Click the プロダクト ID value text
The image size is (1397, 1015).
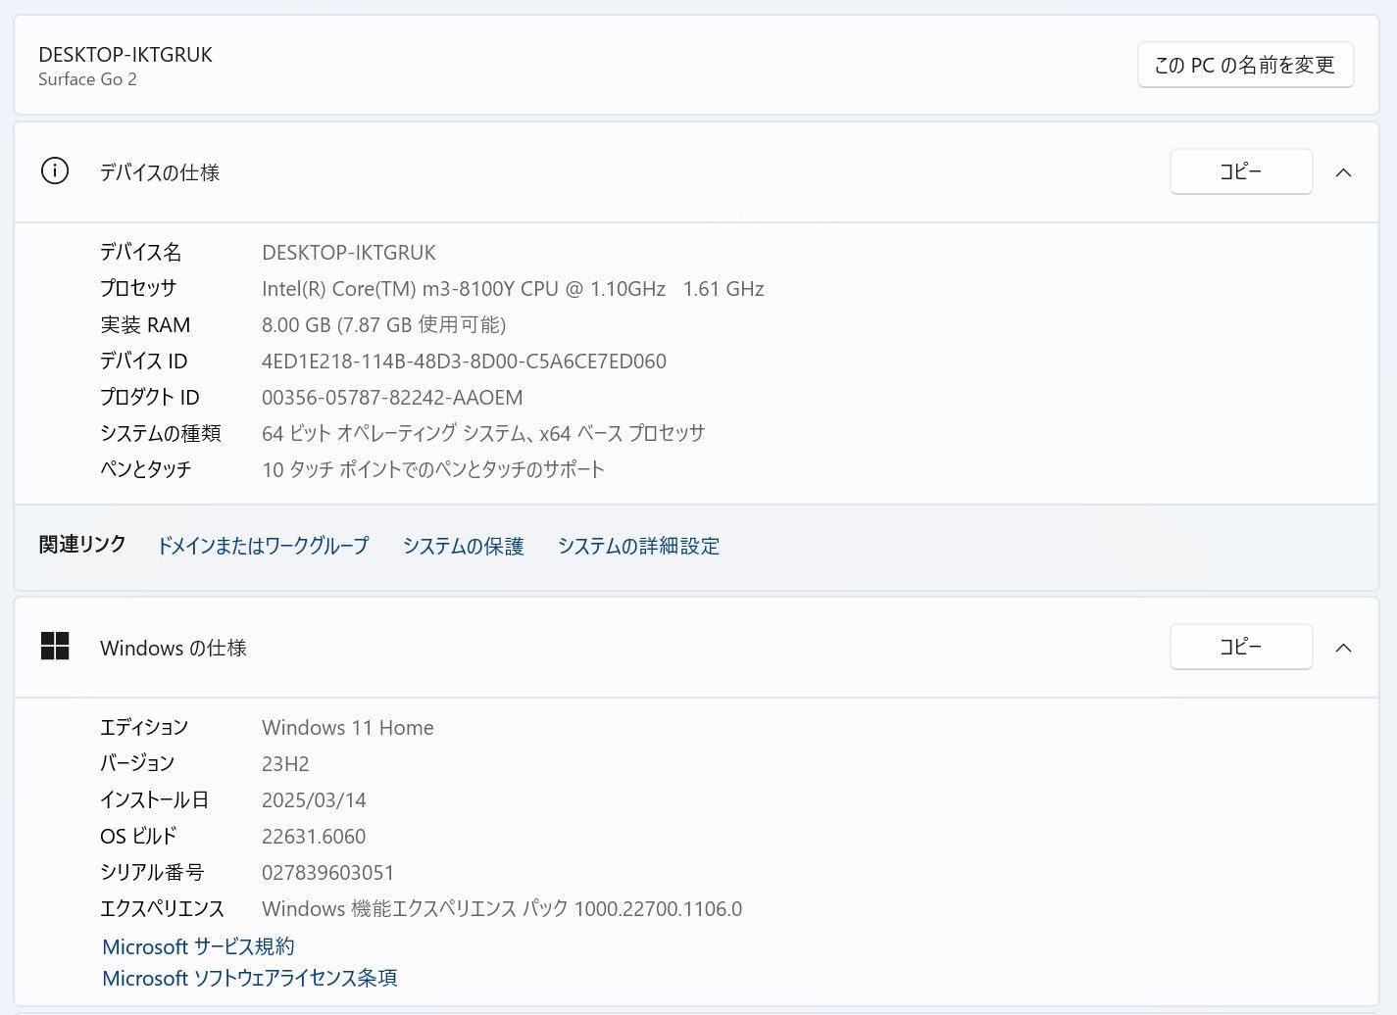click(x=392, y=398)
